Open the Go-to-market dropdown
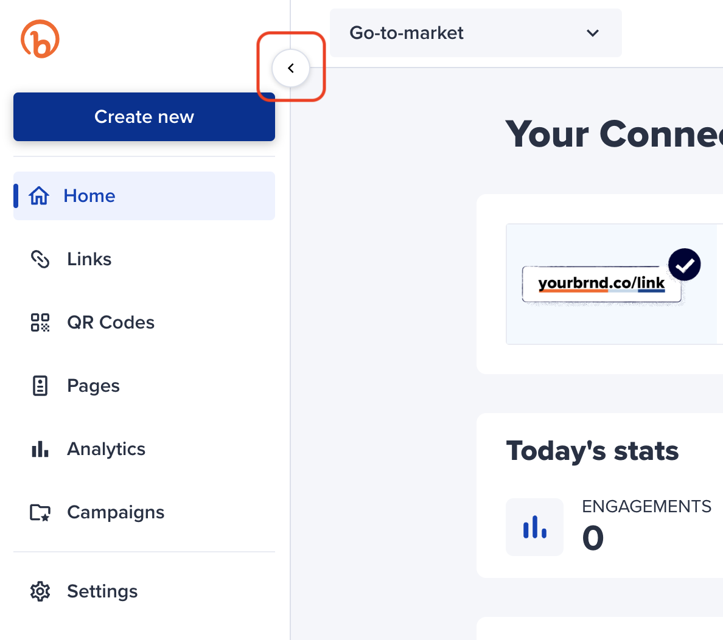Image resolution: width=723 pixels, height=640 pixels. pyautogui.click(x=475, y=33)
